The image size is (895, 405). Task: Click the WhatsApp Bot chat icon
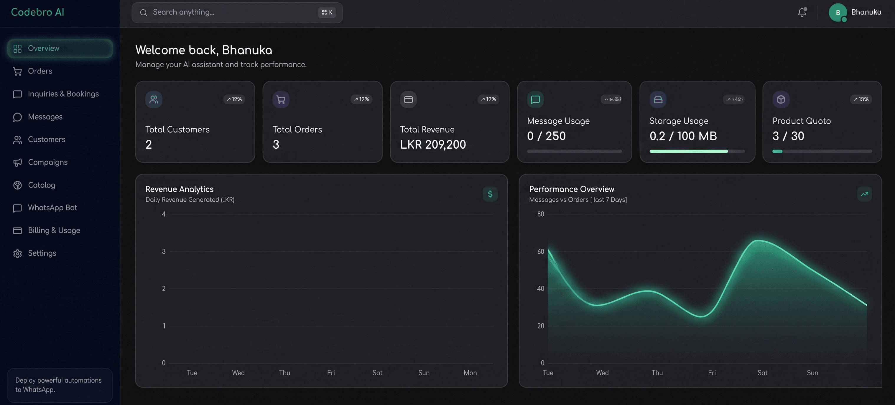(x=17, y=208)
